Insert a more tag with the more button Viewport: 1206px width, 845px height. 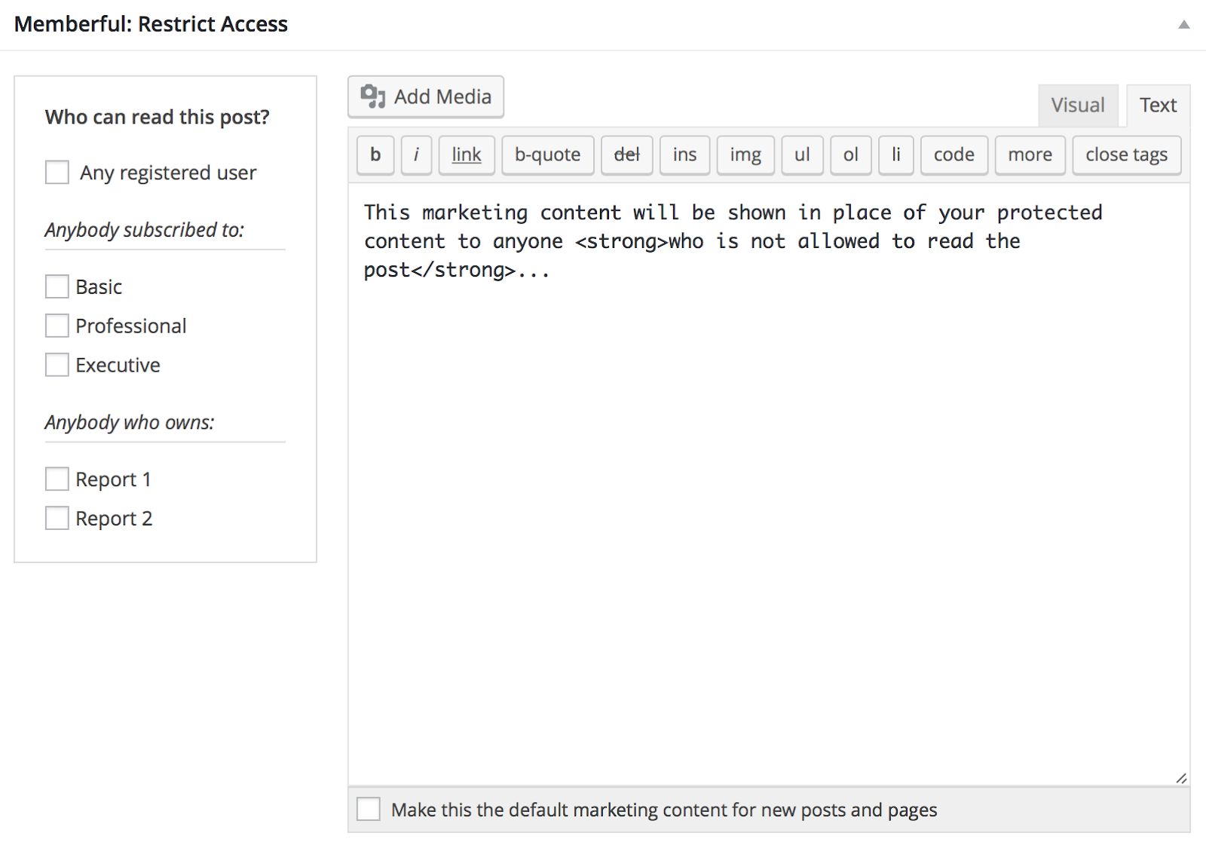1030,155
